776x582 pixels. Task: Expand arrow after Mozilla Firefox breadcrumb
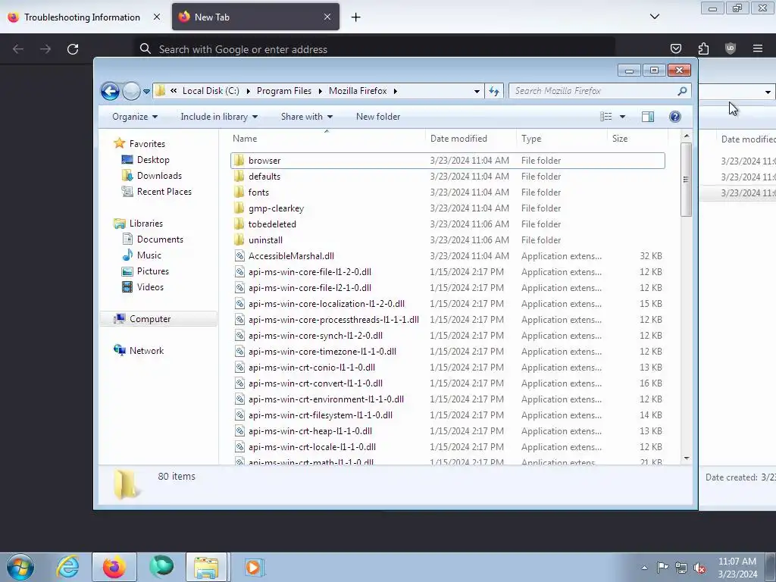tap(396, 91)
